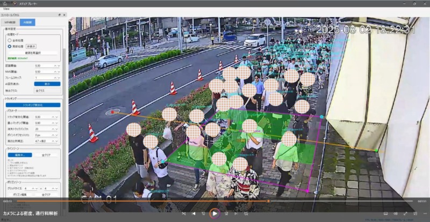Screen dimensions: 430x222
Task: Click the previous track icon
Action: tap(194, 213)
